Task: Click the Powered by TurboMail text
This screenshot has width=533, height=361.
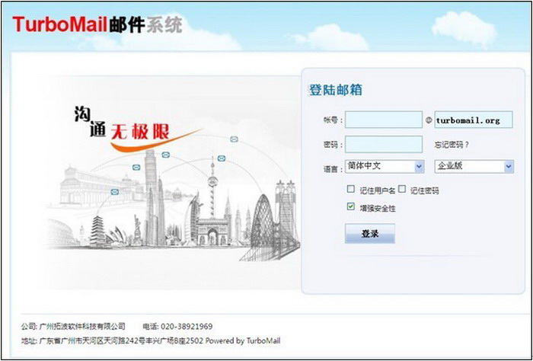Action: (x=243, y=341)
